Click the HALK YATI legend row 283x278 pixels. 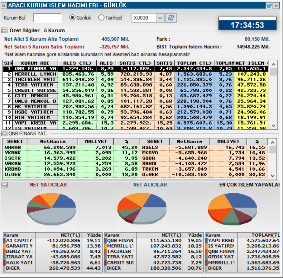52,263
